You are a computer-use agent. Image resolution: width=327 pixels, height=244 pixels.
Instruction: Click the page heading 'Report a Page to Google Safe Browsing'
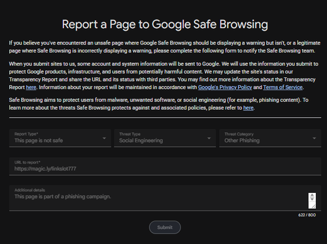(x=165, y=24)
